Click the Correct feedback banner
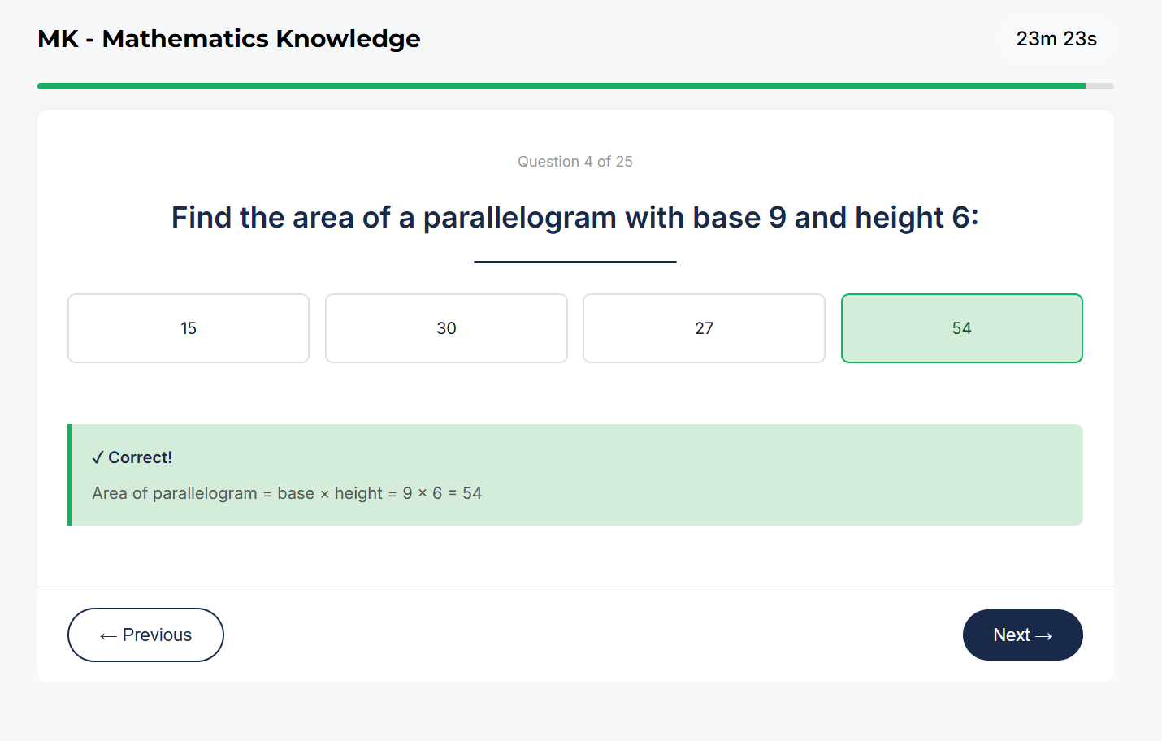This screenshot has height=741, width=1162. pos(574,474)
